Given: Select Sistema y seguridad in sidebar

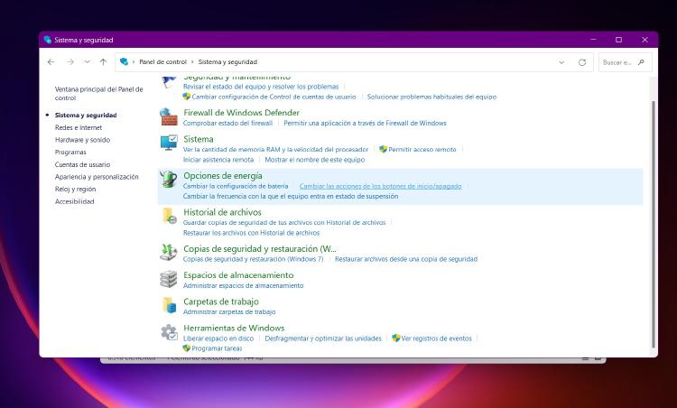Looking at the screenshot, I should [x=86, y=116].
